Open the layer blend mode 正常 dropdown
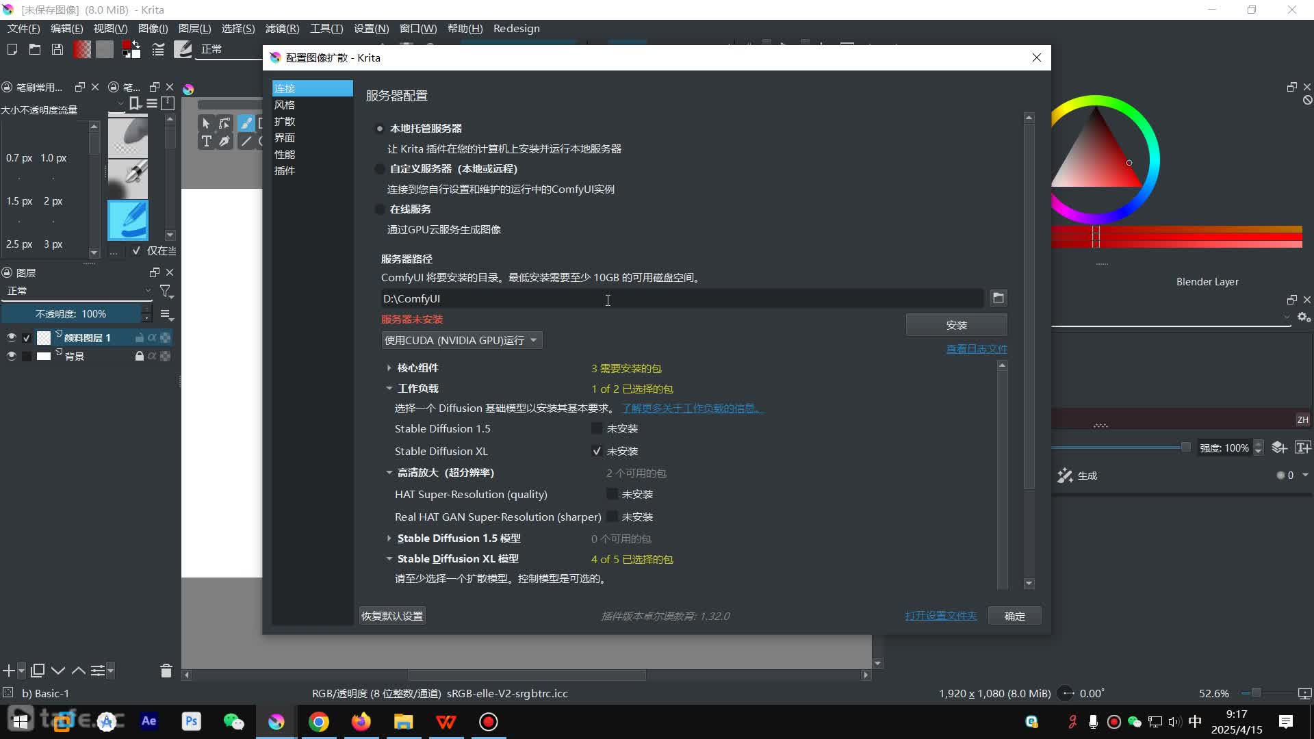The width and height of the screenshot is (1314, 739). point(77,291)
